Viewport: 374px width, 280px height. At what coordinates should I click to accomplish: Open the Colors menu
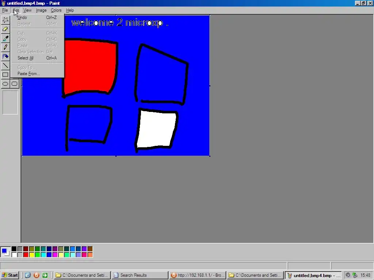(x=56, y=10)
